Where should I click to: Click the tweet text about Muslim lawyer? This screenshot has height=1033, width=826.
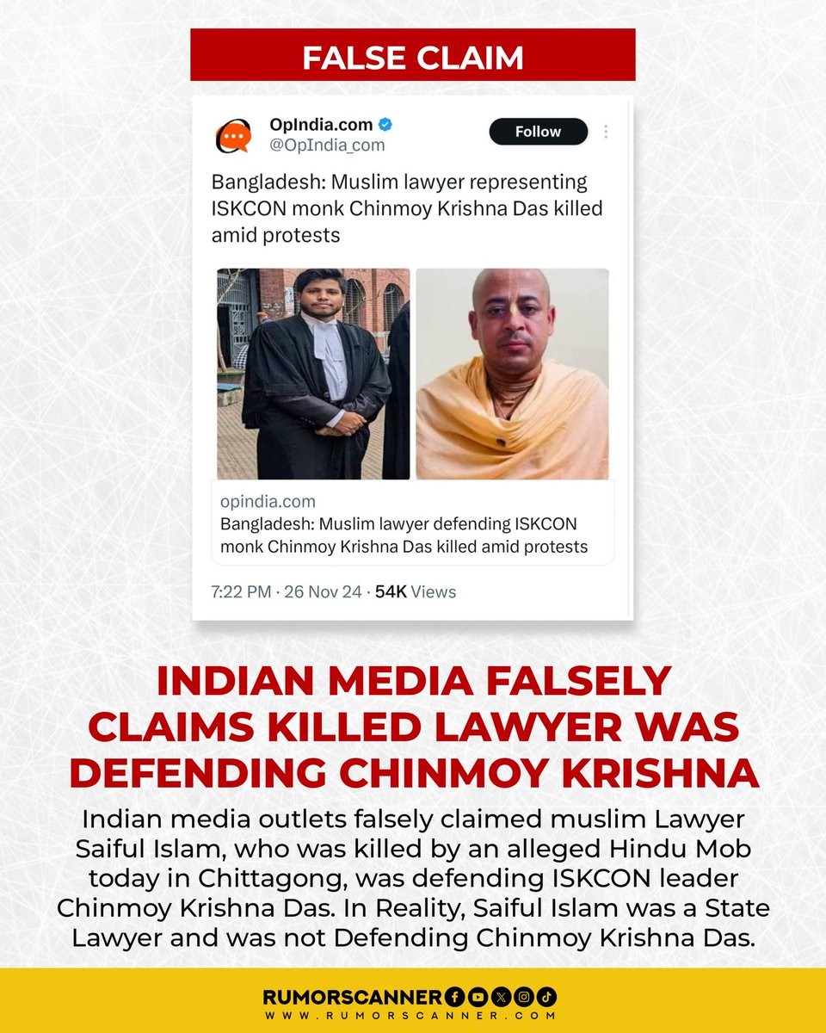coord(407,208)
